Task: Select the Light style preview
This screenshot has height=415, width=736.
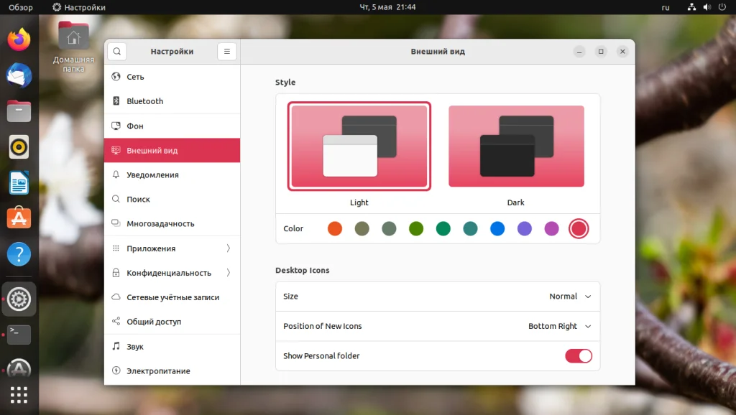Action: [x=359, y=146]
